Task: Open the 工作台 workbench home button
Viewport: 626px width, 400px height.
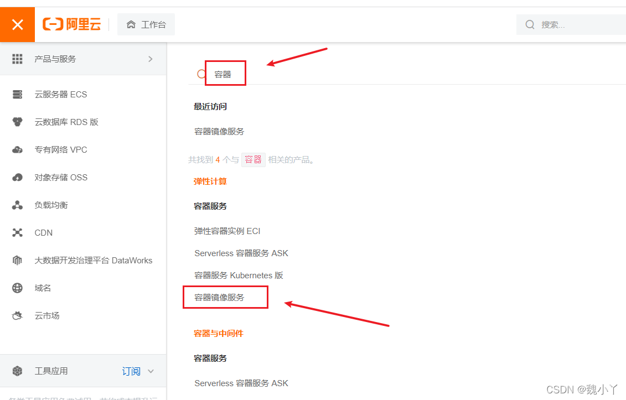Action: [x=146, y=24]
